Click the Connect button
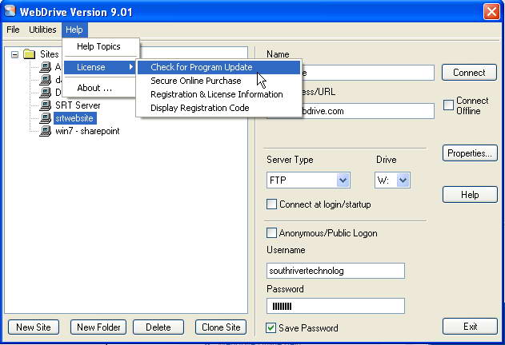The height and width of the screenshot is (345, 505). coord(469,73)
